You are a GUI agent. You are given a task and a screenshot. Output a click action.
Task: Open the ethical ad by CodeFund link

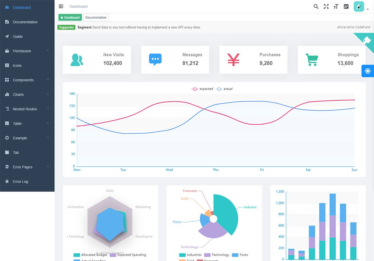(x=354, y=27)
